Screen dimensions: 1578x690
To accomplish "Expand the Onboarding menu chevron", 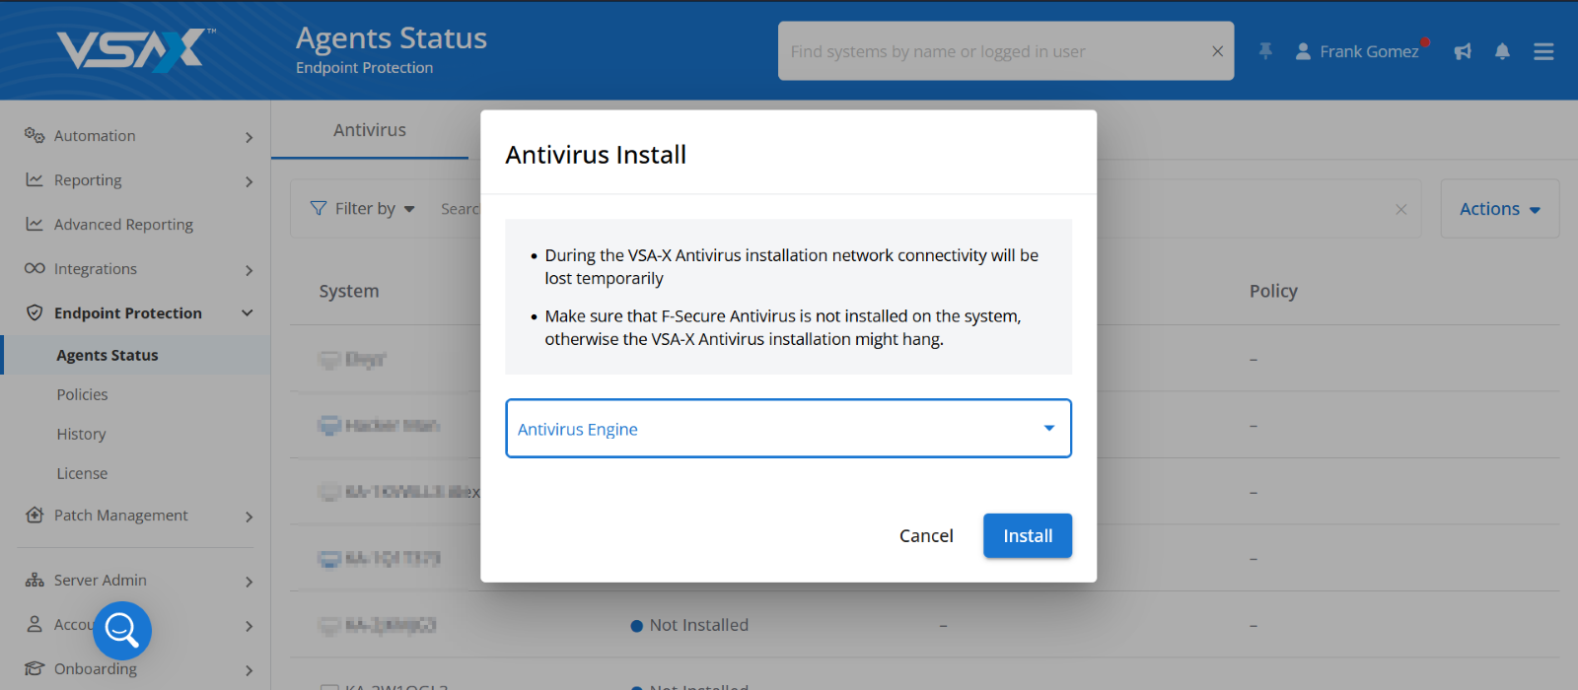I will (x=249, y=670).
